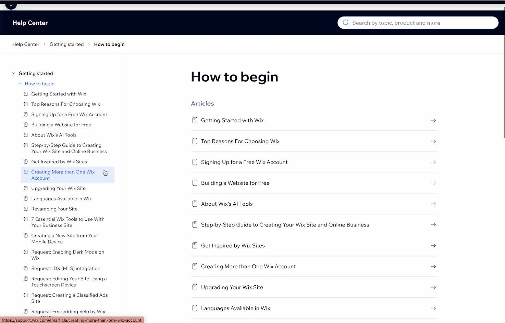Focus the Help Center search field
Image resolution: width=505 pixels, height=323 pixels.
click(418, 23)
